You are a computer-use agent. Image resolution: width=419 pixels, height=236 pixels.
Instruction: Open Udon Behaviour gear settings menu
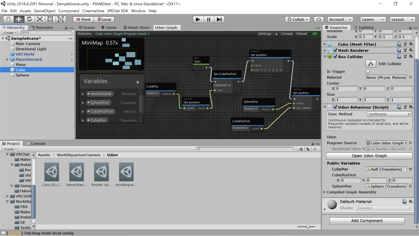pyautogui.click(x=411, y=107)
